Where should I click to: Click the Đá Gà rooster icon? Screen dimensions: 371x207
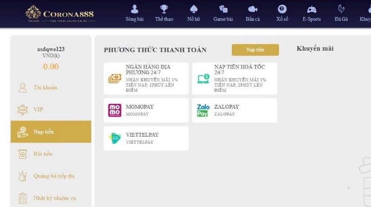pyautogui.click(x=341, y=9)
